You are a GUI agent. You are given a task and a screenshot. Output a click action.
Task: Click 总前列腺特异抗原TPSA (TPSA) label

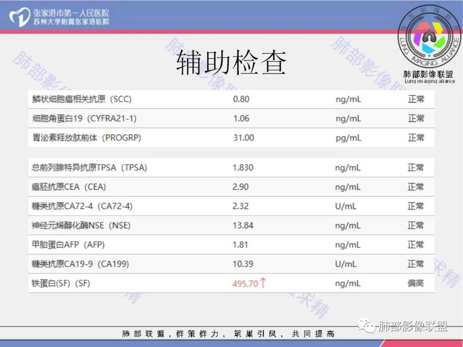tap(89, 168)
